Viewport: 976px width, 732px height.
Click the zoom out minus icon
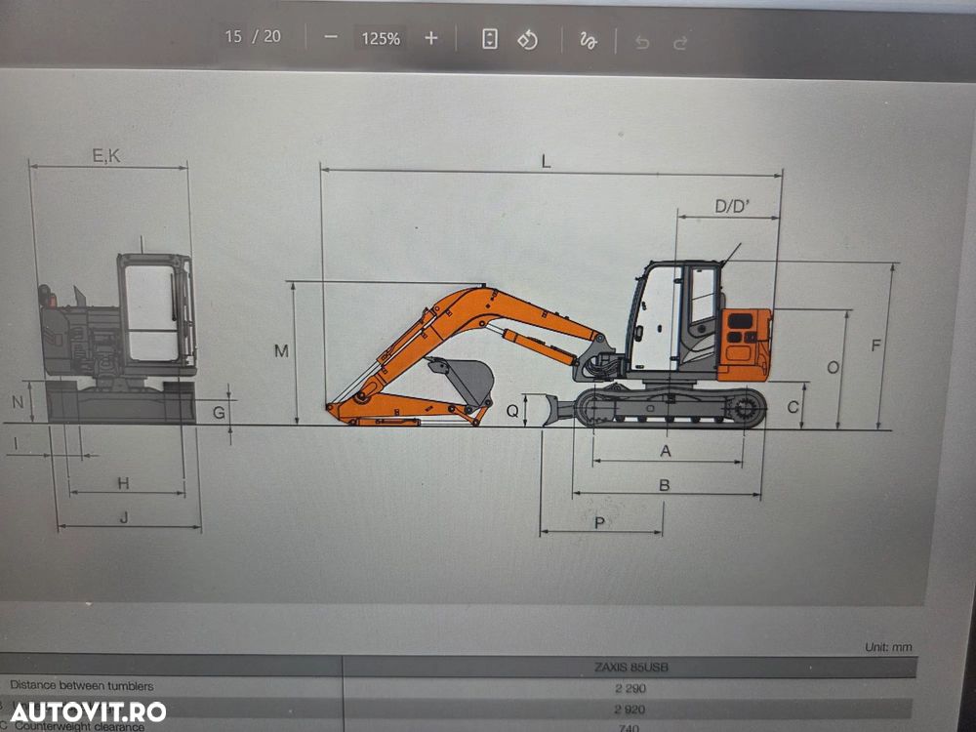(x=331, y=37)
